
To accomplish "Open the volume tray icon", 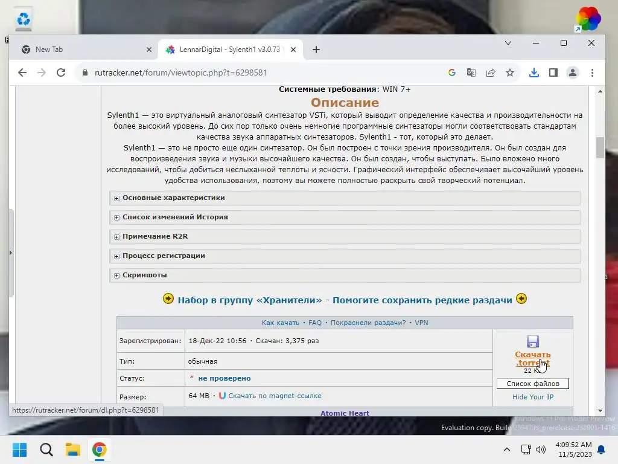I will pyautogui.click(x=541, y=449).
